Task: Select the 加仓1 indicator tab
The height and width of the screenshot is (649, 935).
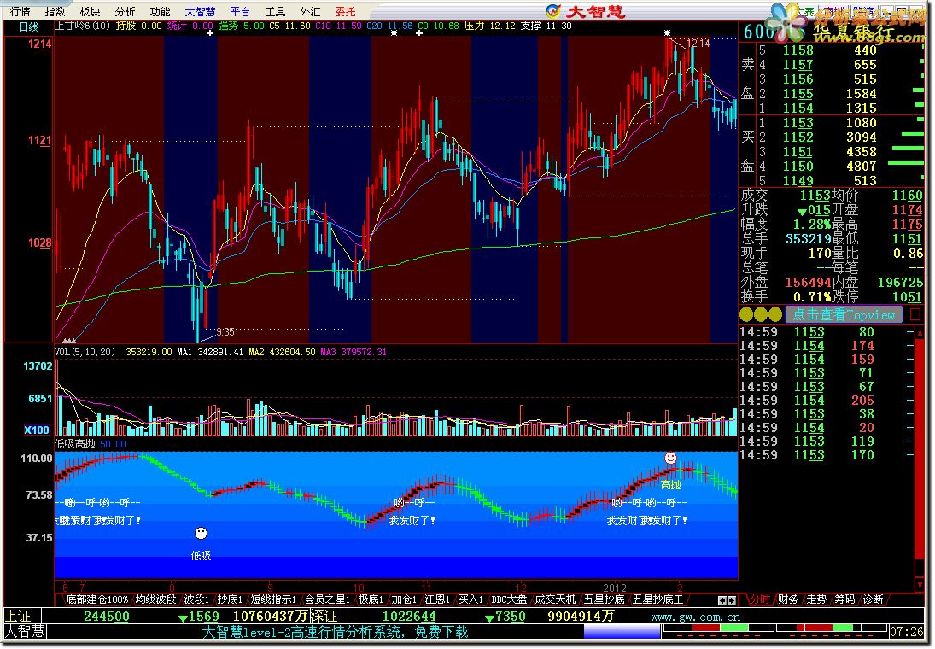Action: coord(404,599)
